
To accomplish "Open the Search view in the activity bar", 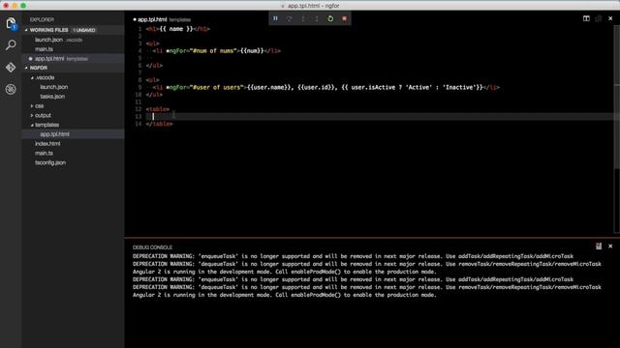I will pyautogui.click(x=11, y=45).
